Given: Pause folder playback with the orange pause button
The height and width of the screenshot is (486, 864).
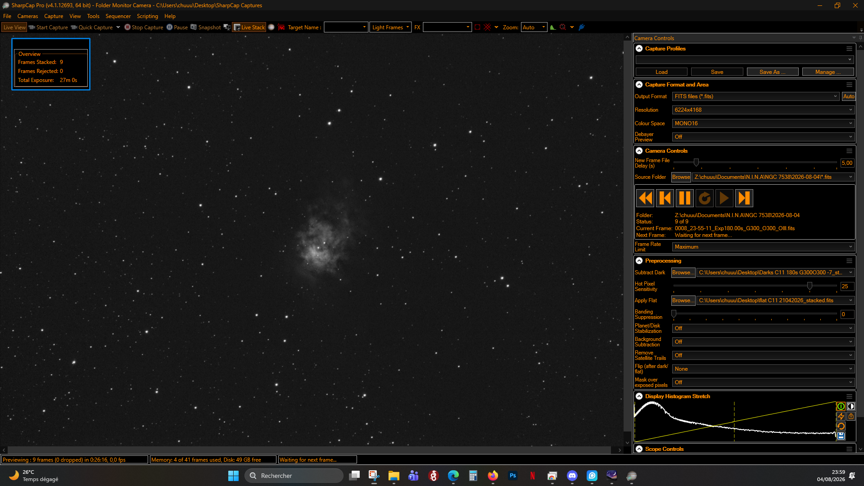Looking at the screenshot, I should click(684, 198).
